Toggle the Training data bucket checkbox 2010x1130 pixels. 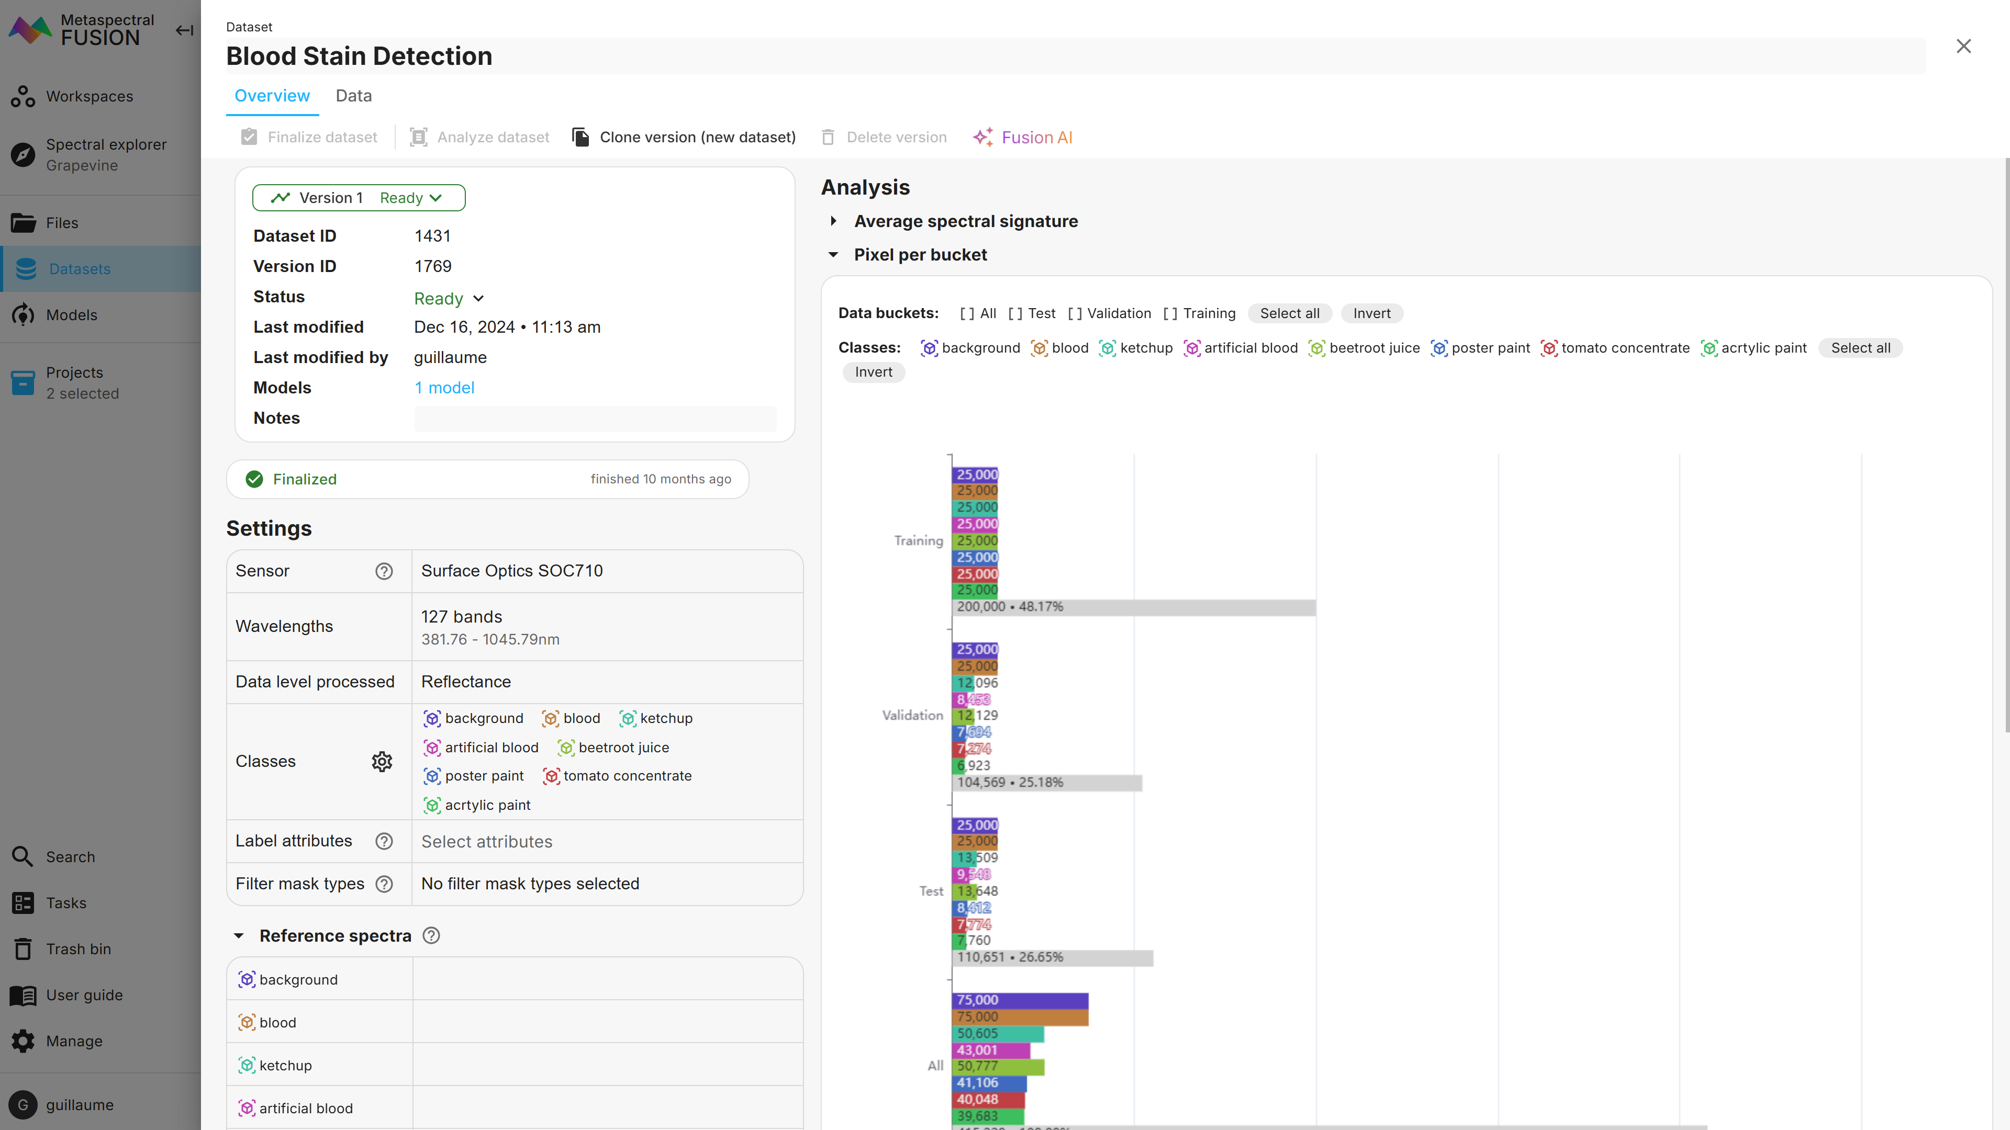(x=1170, y=313)
